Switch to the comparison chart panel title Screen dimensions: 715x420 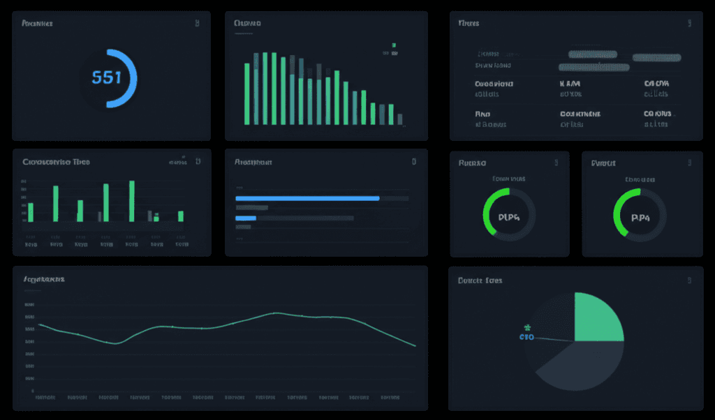57,160
